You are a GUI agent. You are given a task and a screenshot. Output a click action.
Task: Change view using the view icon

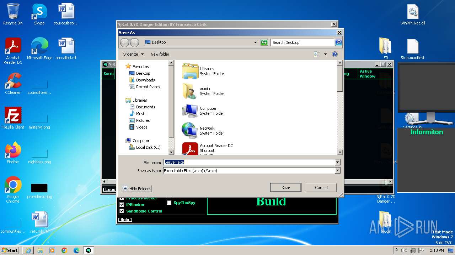pyautogui.click(x=317, y=54)
